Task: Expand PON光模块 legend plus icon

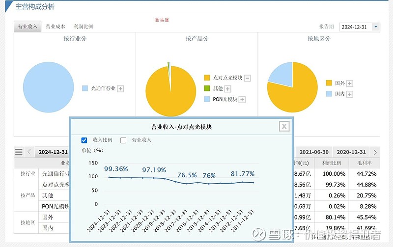Action: tap(242, 100)
